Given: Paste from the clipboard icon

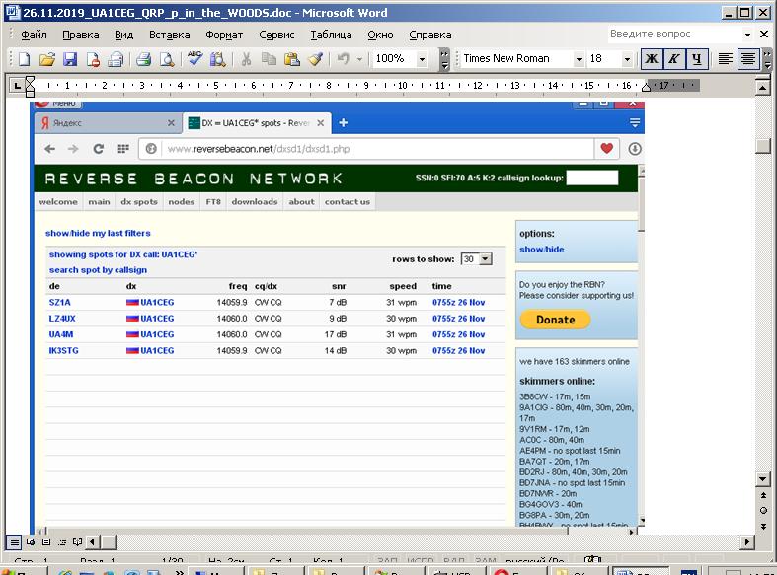Looking at the screenshot, I should pyautogui.click(x=292, y=59).
